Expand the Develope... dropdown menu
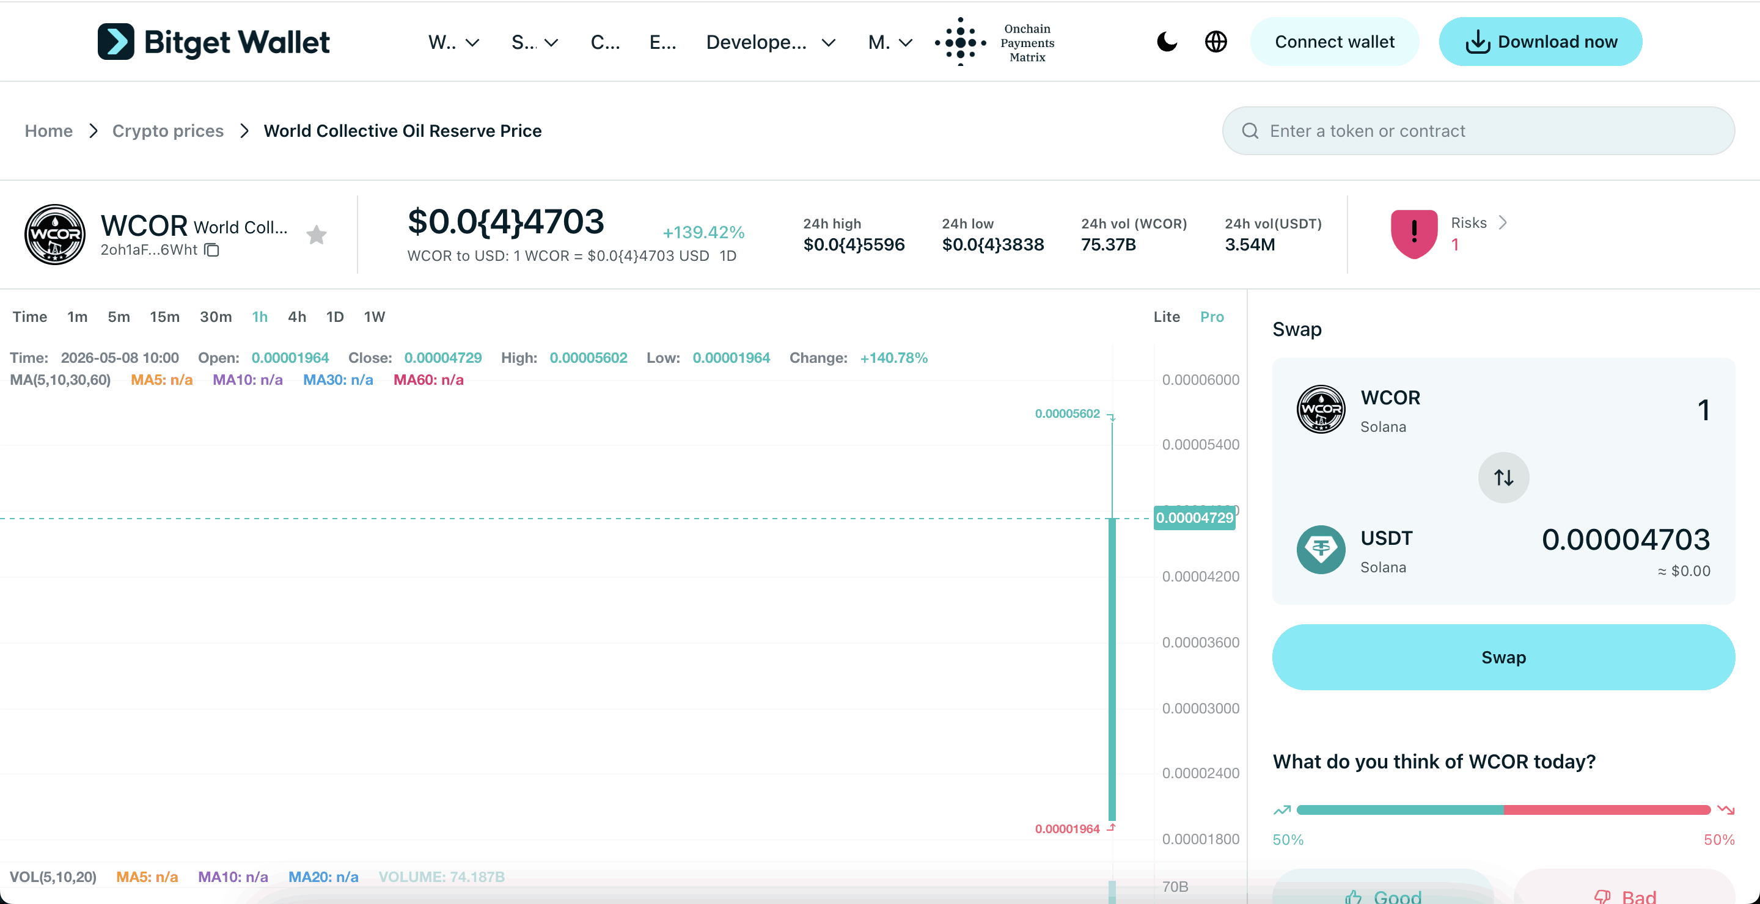 [x=771, y=42]
